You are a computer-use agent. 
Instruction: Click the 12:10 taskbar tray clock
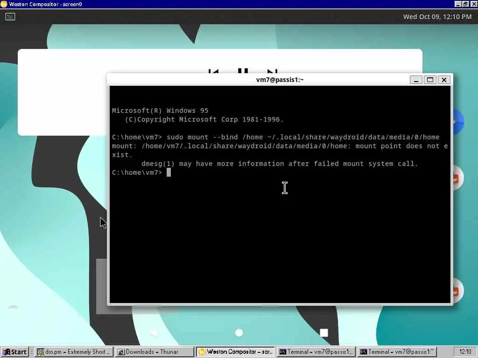(x=465, y=352)
